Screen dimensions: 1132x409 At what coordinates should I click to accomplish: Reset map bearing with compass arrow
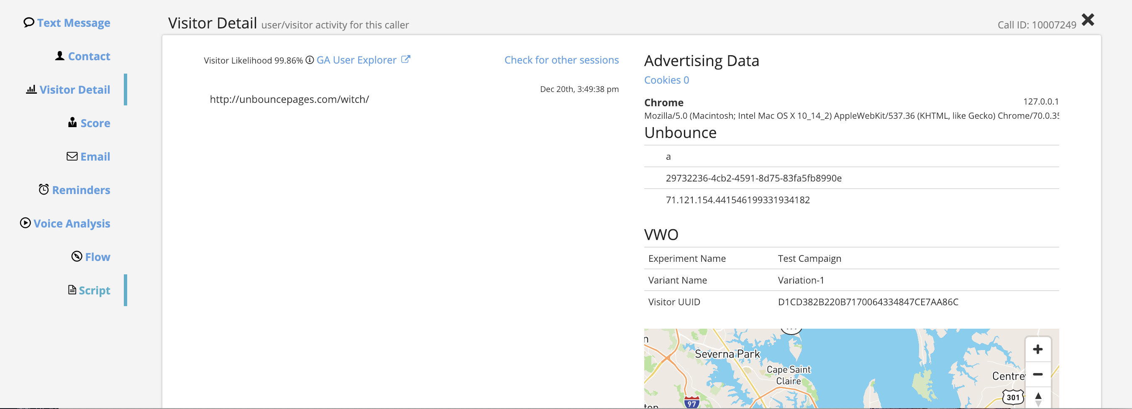click(1038, 398)
